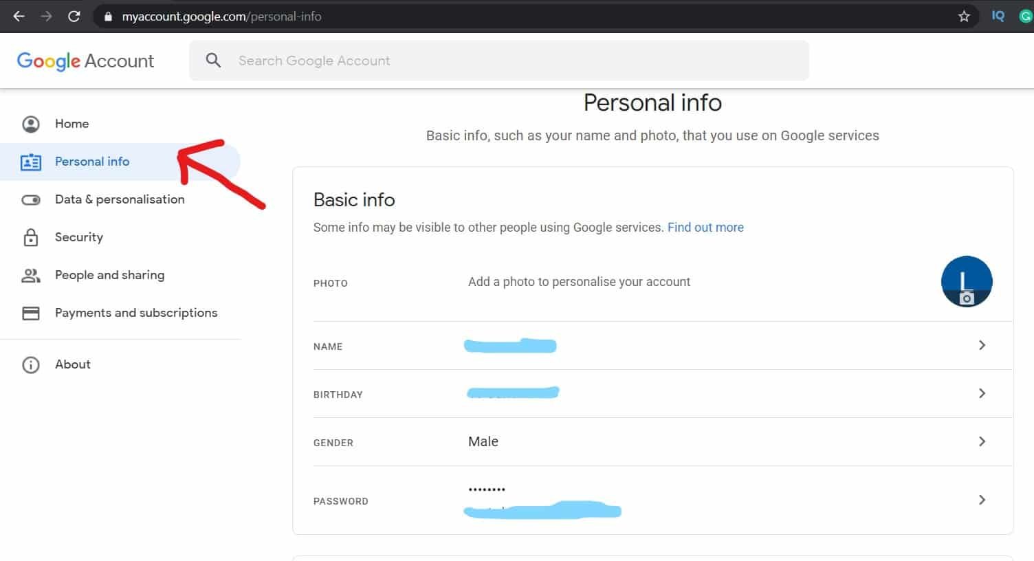Click the search magnifier icon
Image resolution: width=1034 pixels, height=561 pixels.
click(x=214, y=60)
